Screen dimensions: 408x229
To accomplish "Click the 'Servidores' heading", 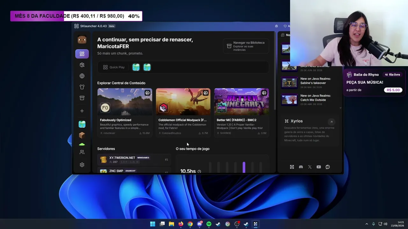I will click(106, 149).
